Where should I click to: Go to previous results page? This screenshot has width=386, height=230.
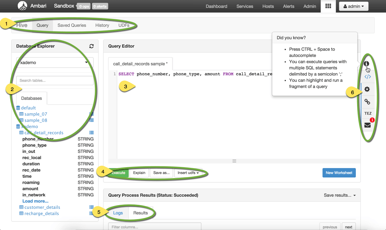[330, 227]
